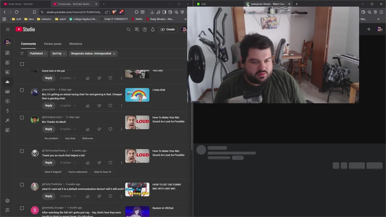Screen dimensions: 386x217
Task: Open the Studio comments shortcut icon in header
Action: pos(137,29)
